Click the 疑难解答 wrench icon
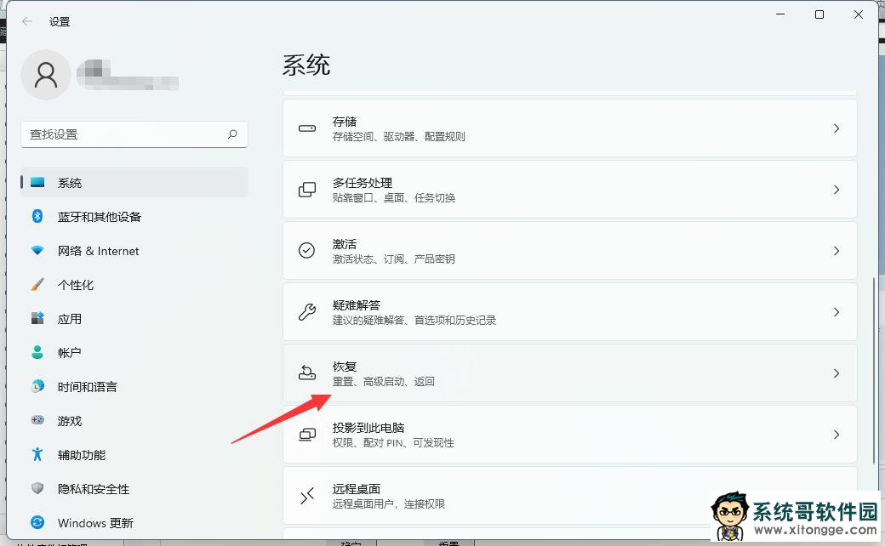 coord(307,312)
